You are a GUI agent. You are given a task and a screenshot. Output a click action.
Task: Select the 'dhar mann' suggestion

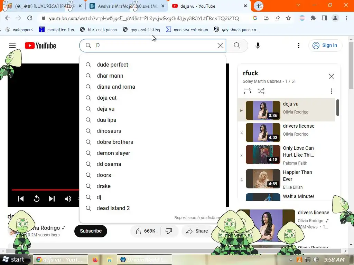[152, 76]
